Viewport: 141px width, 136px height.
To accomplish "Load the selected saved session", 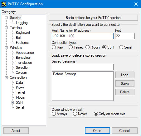I will click(125, 75).
